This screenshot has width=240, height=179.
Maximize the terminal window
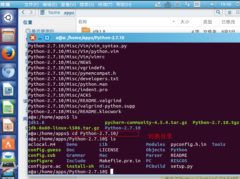(47, 38)
